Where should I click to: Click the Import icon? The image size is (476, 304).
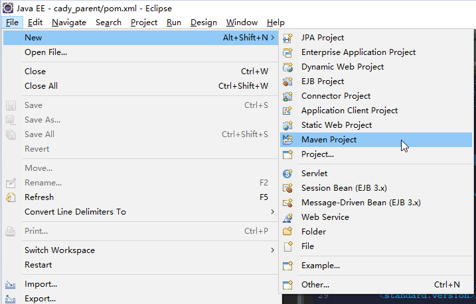[x=11, y=284]
